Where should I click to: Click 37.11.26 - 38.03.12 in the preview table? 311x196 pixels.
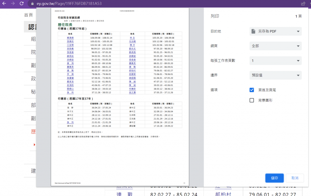(101, 93)
